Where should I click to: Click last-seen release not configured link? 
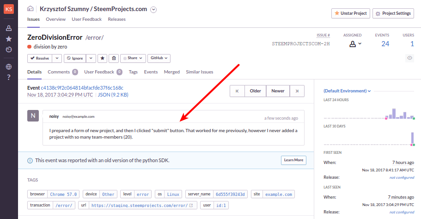pos(402,212)
